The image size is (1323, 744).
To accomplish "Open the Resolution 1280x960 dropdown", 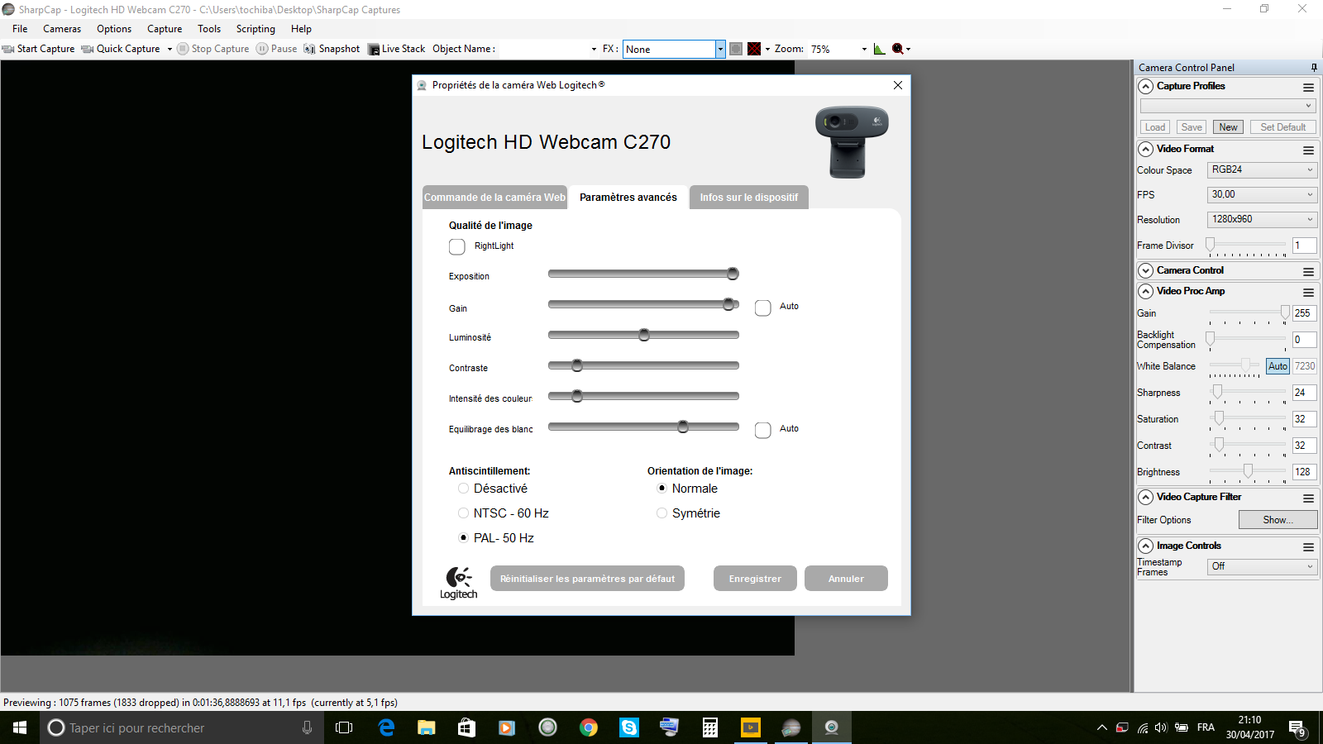I will (x=1262, y=220).
